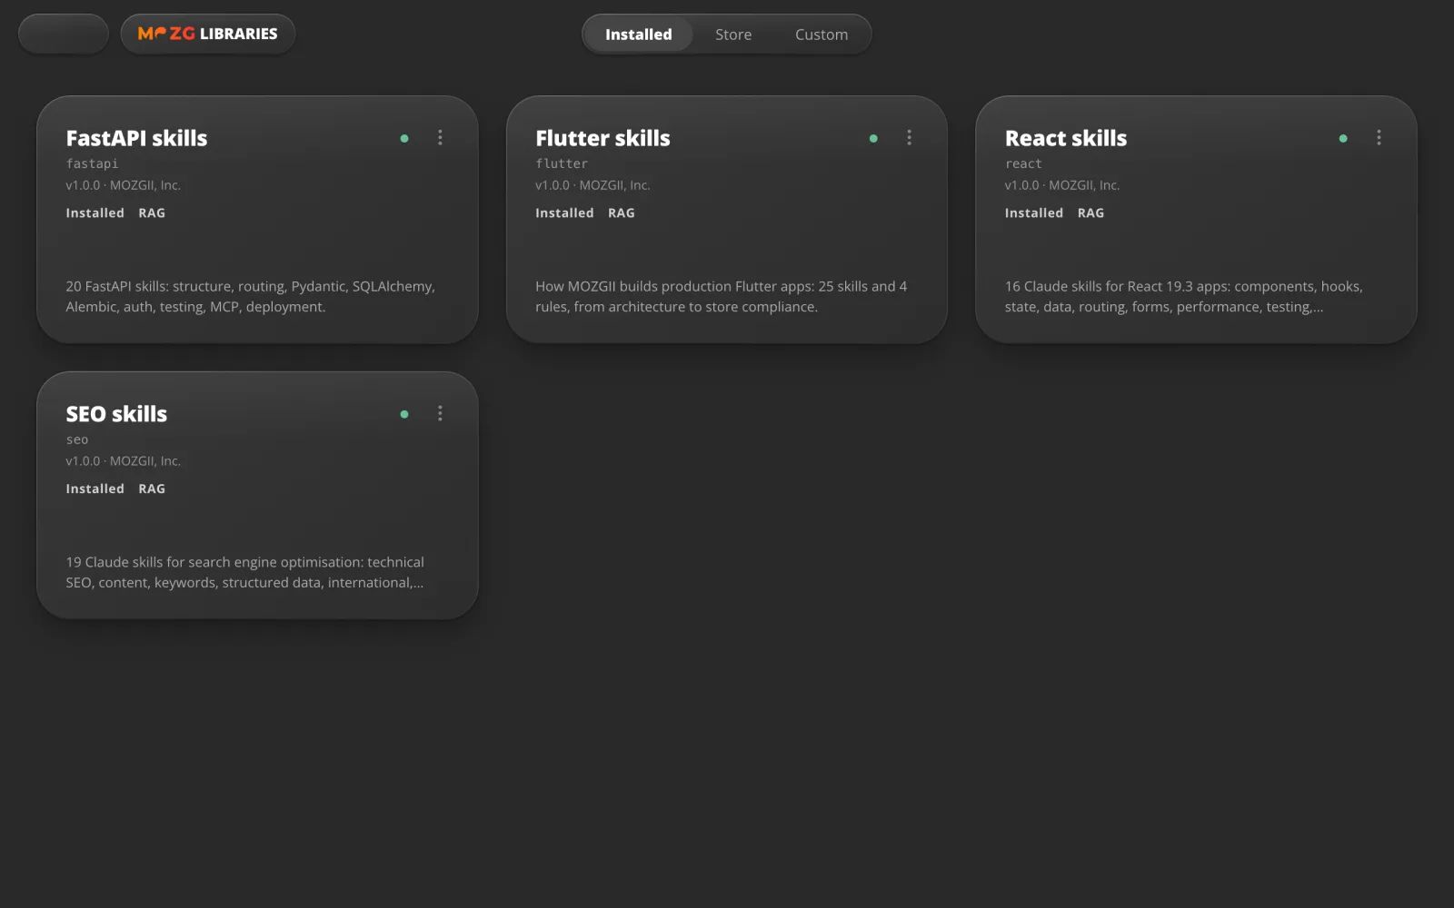The image size is (1454, 908).
Task: Click the Installed tag on Flutter skills card
Action: point(564,212)
